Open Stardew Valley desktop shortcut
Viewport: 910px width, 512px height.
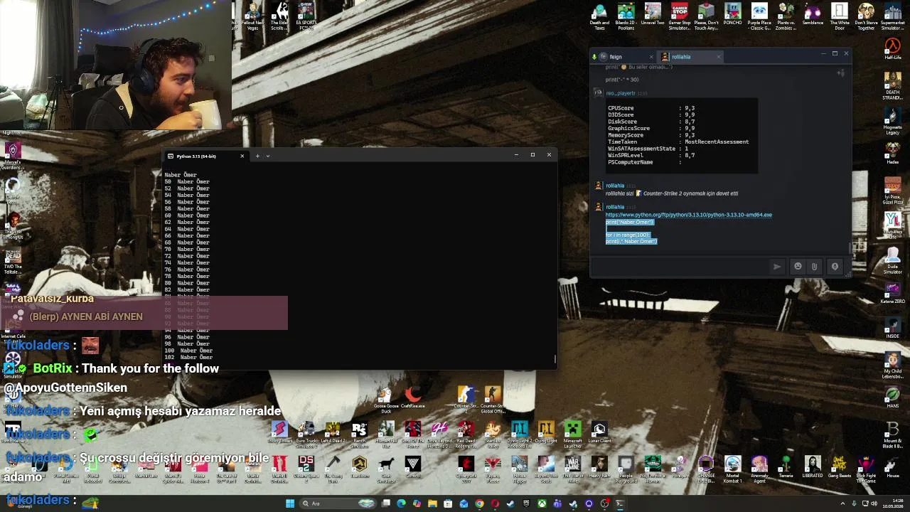click(493, 434)
